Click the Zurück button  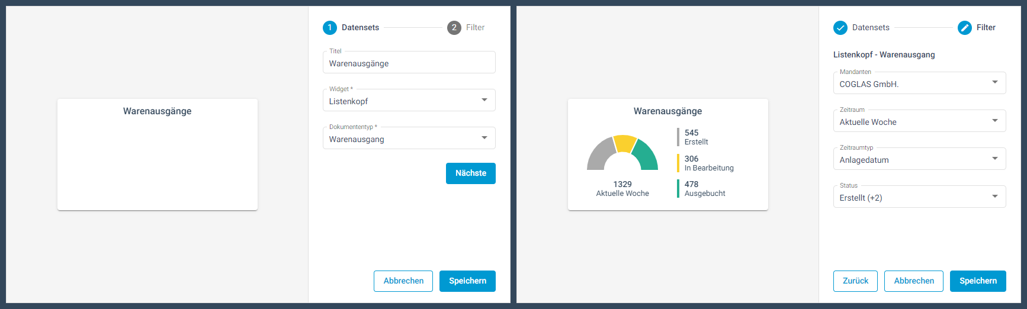(x=855, y=281)
